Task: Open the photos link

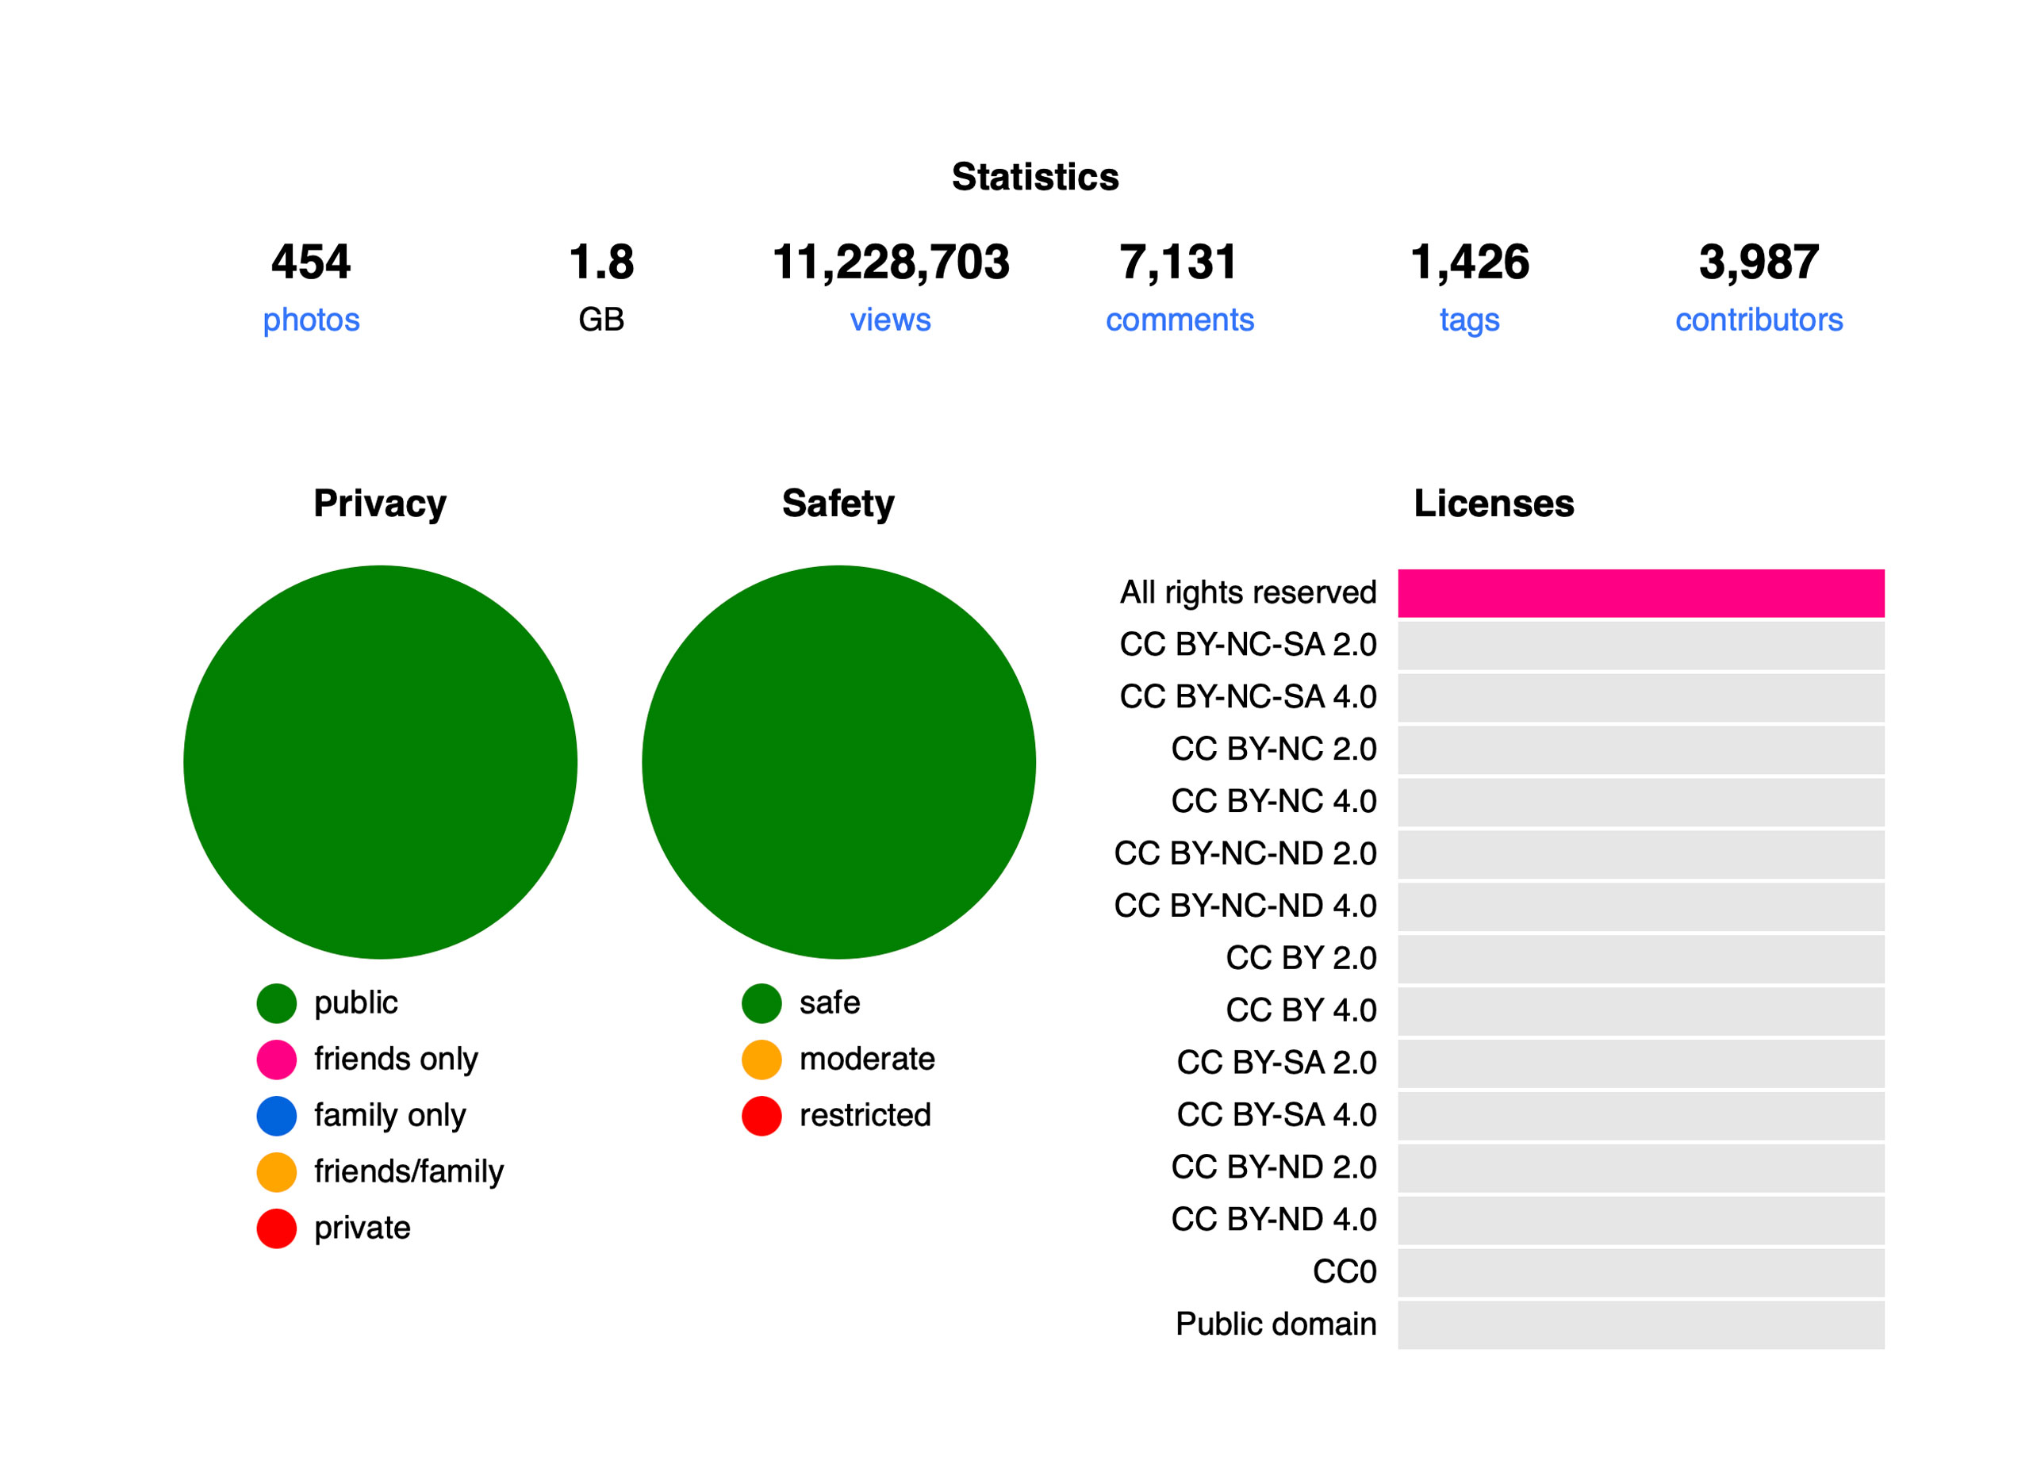Action: point(311,320)
